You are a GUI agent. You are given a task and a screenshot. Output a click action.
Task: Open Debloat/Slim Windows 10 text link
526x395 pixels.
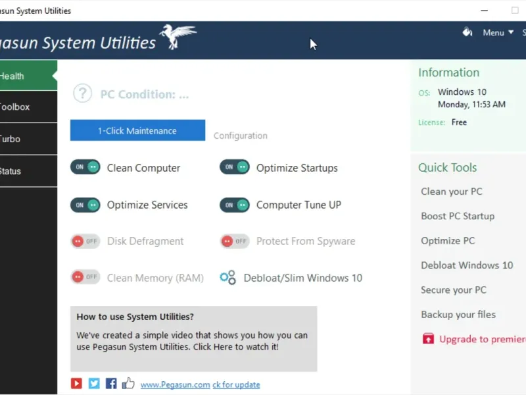(x=303, y=278)
